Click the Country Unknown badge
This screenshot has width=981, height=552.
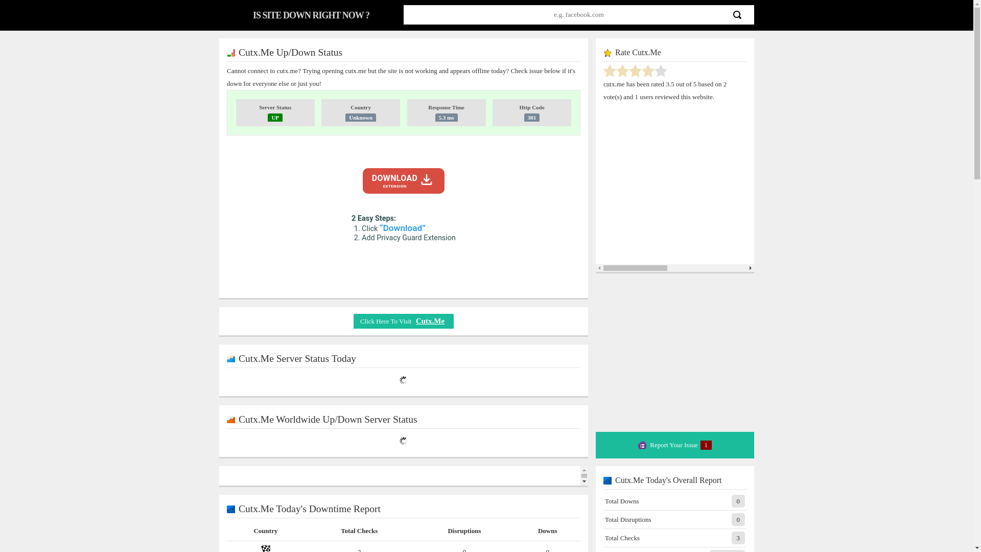tap(361, 118)
